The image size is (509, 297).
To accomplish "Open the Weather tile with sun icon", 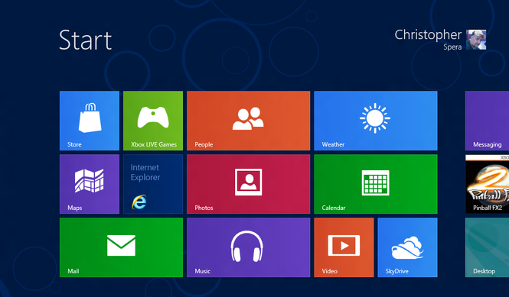I will (x=376, y=121).
